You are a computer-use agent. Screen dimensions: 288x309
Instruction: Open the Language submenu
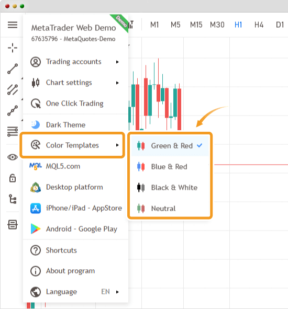75,292
